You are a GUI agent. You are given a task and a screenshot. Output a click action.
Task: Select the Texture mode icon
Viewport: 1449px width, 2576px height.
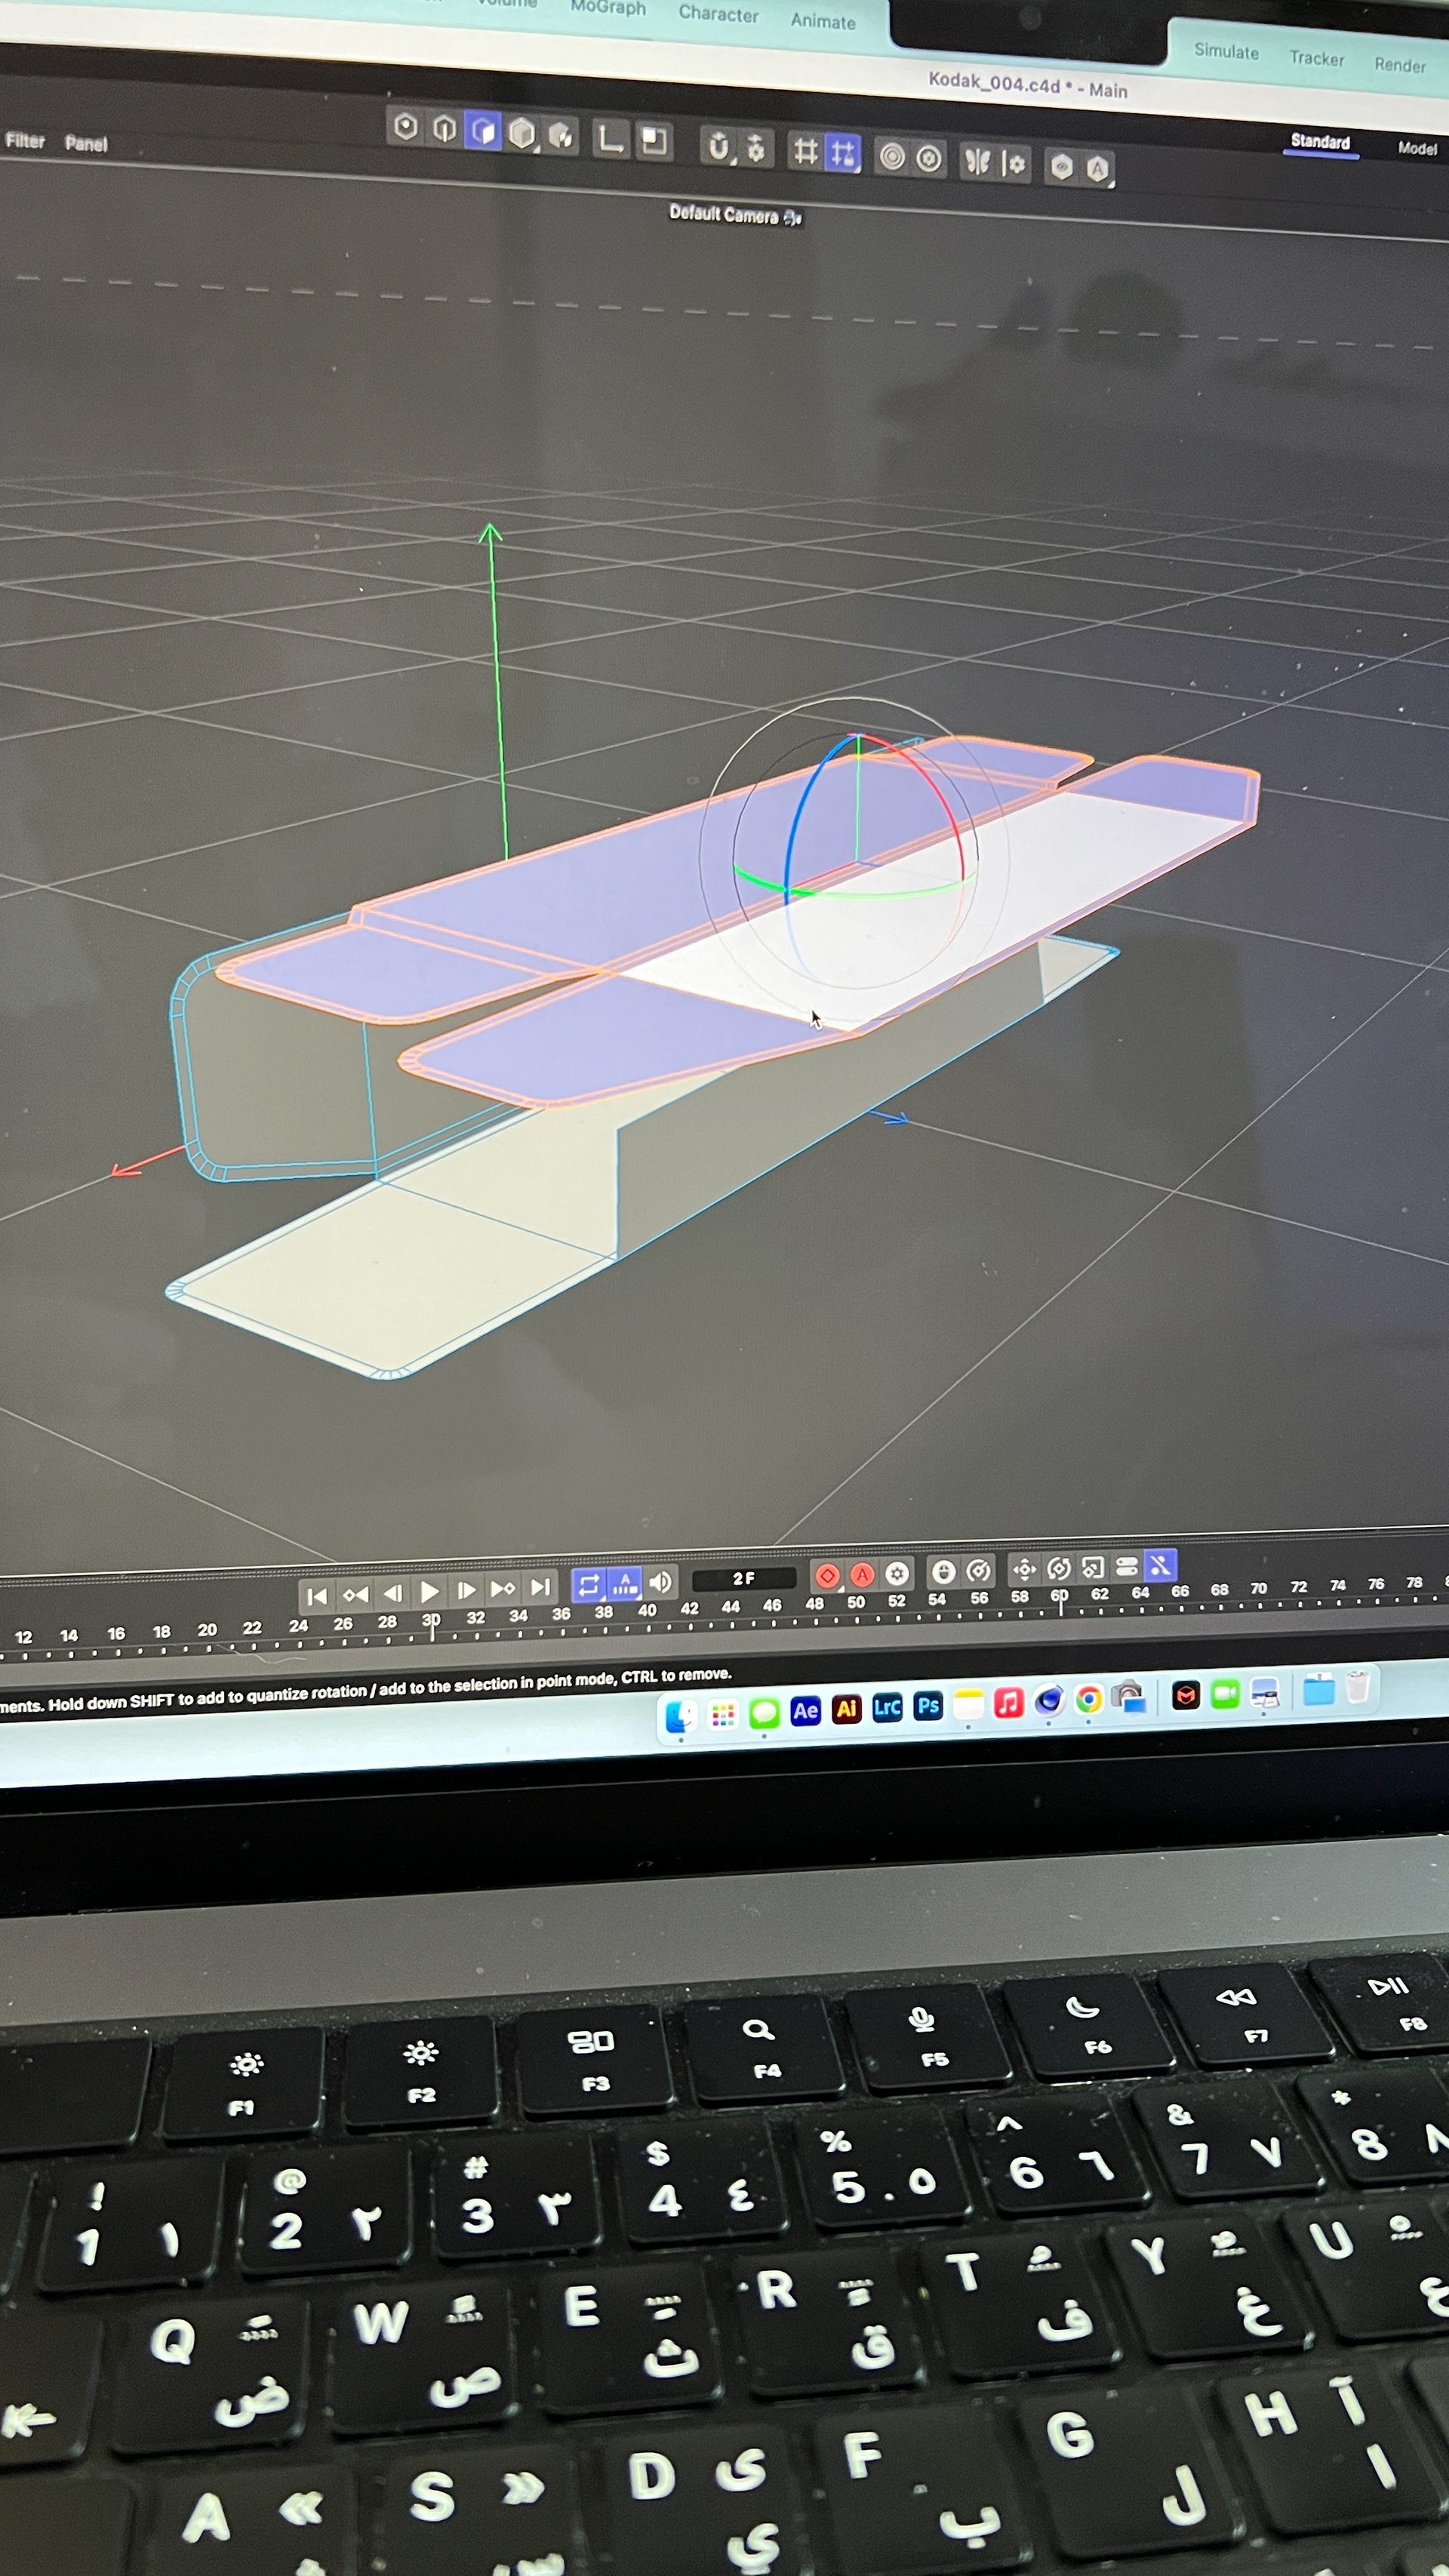click(x=561, y=134)
